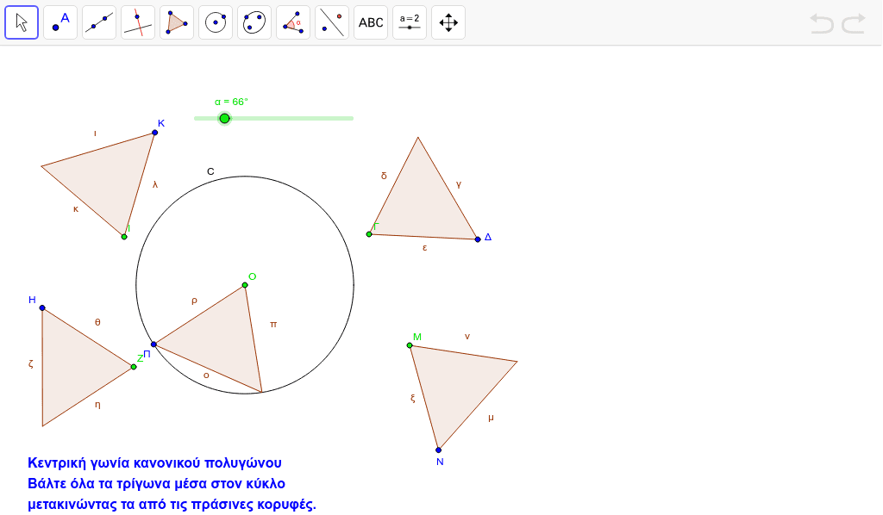Click the Redo arrow
The width and height of the screenshot is (883, 515).
pyautogui.click(x=854, y=23)
